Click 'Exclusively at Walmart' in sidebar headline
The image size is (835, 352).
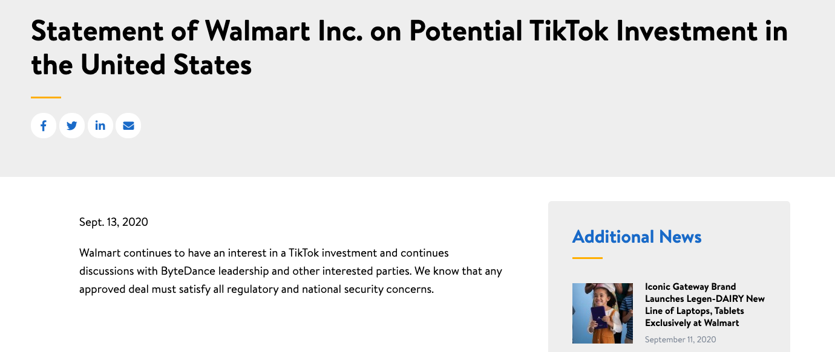coord(692,323)
